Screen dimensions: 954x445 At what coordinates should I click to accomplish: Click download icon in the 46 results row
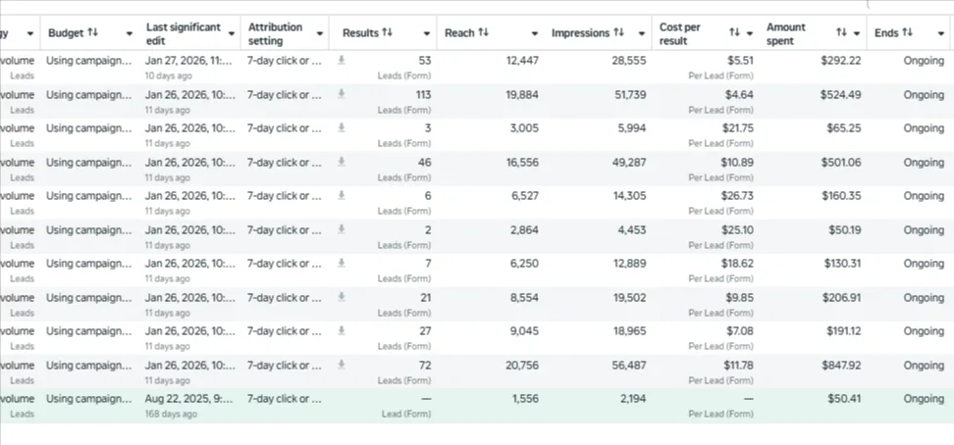click(x=342, y=162)
